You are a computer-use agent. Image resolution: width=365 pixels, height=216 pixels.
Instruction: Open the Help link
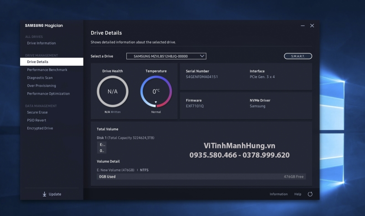[x=298, y=194]
